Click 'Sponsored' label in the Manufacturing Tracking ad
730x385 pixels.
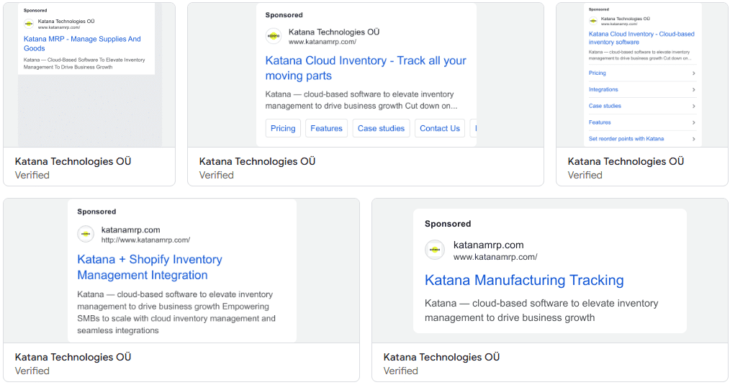pos(448,224)
